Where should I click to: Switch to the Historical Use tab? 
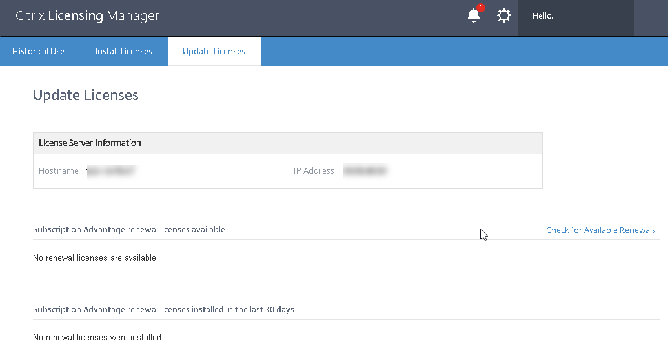coord(39,52)
